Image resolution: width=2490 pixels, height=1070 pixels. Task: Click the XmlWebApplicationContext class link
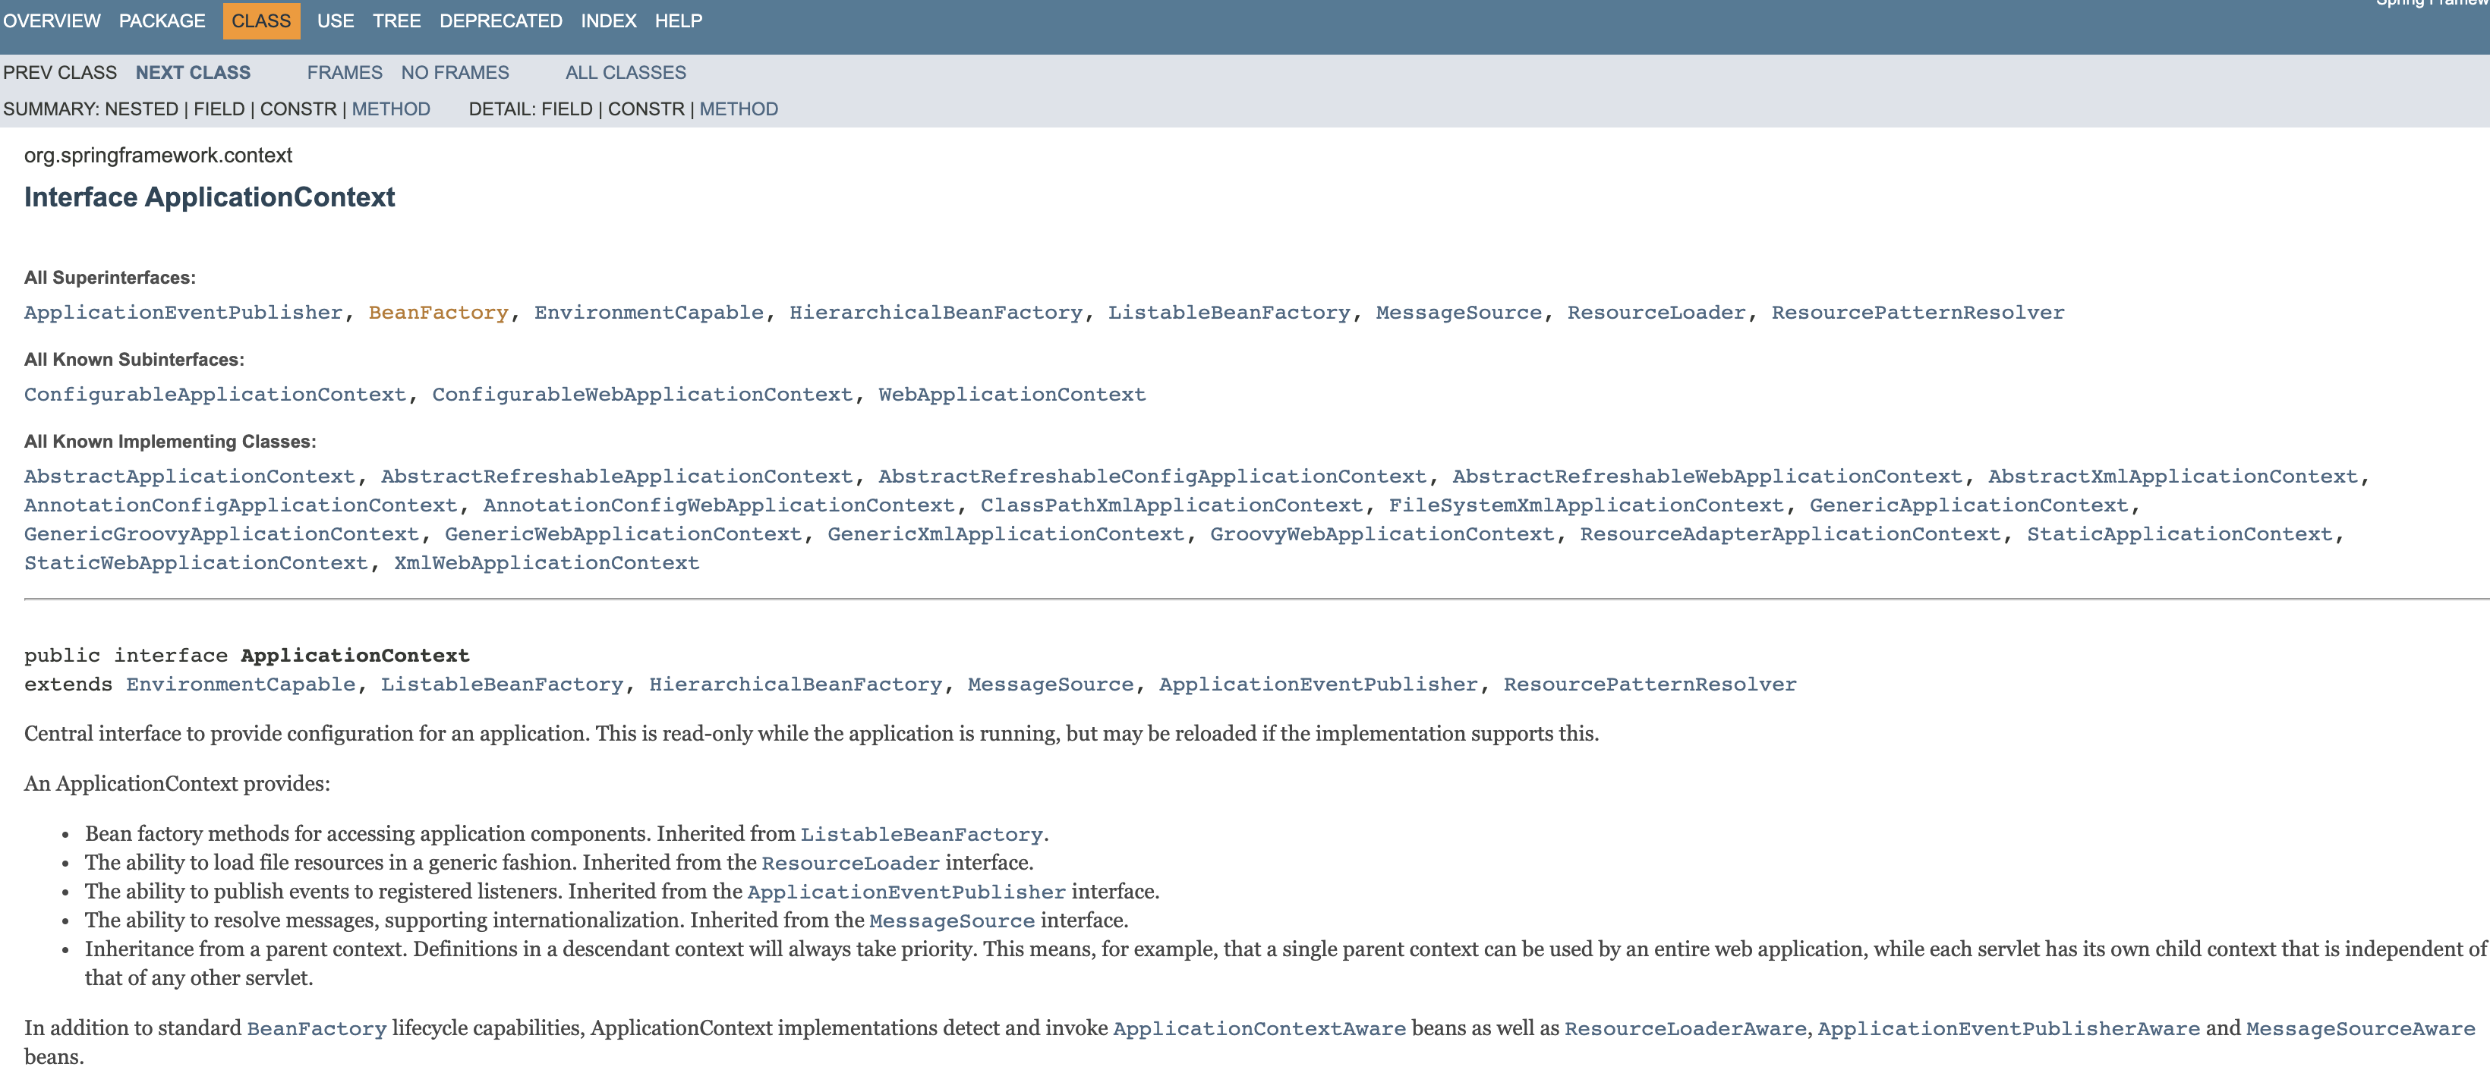[x=546, y=562]
